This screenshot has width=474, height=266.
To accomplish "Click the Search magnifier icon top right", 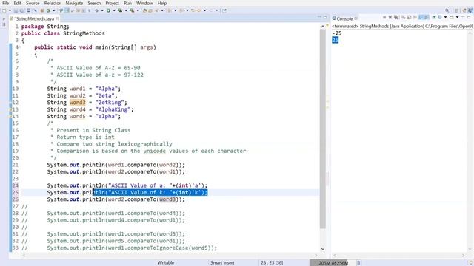I will click(447, 10).
